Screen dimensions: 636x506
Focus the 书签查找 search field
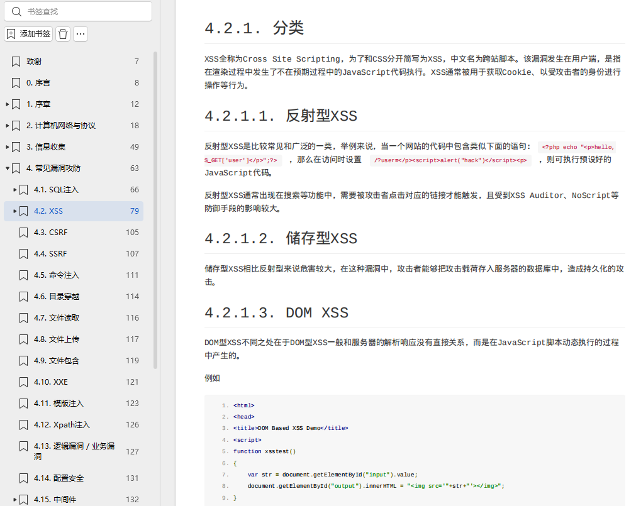(x=78, y=11)
